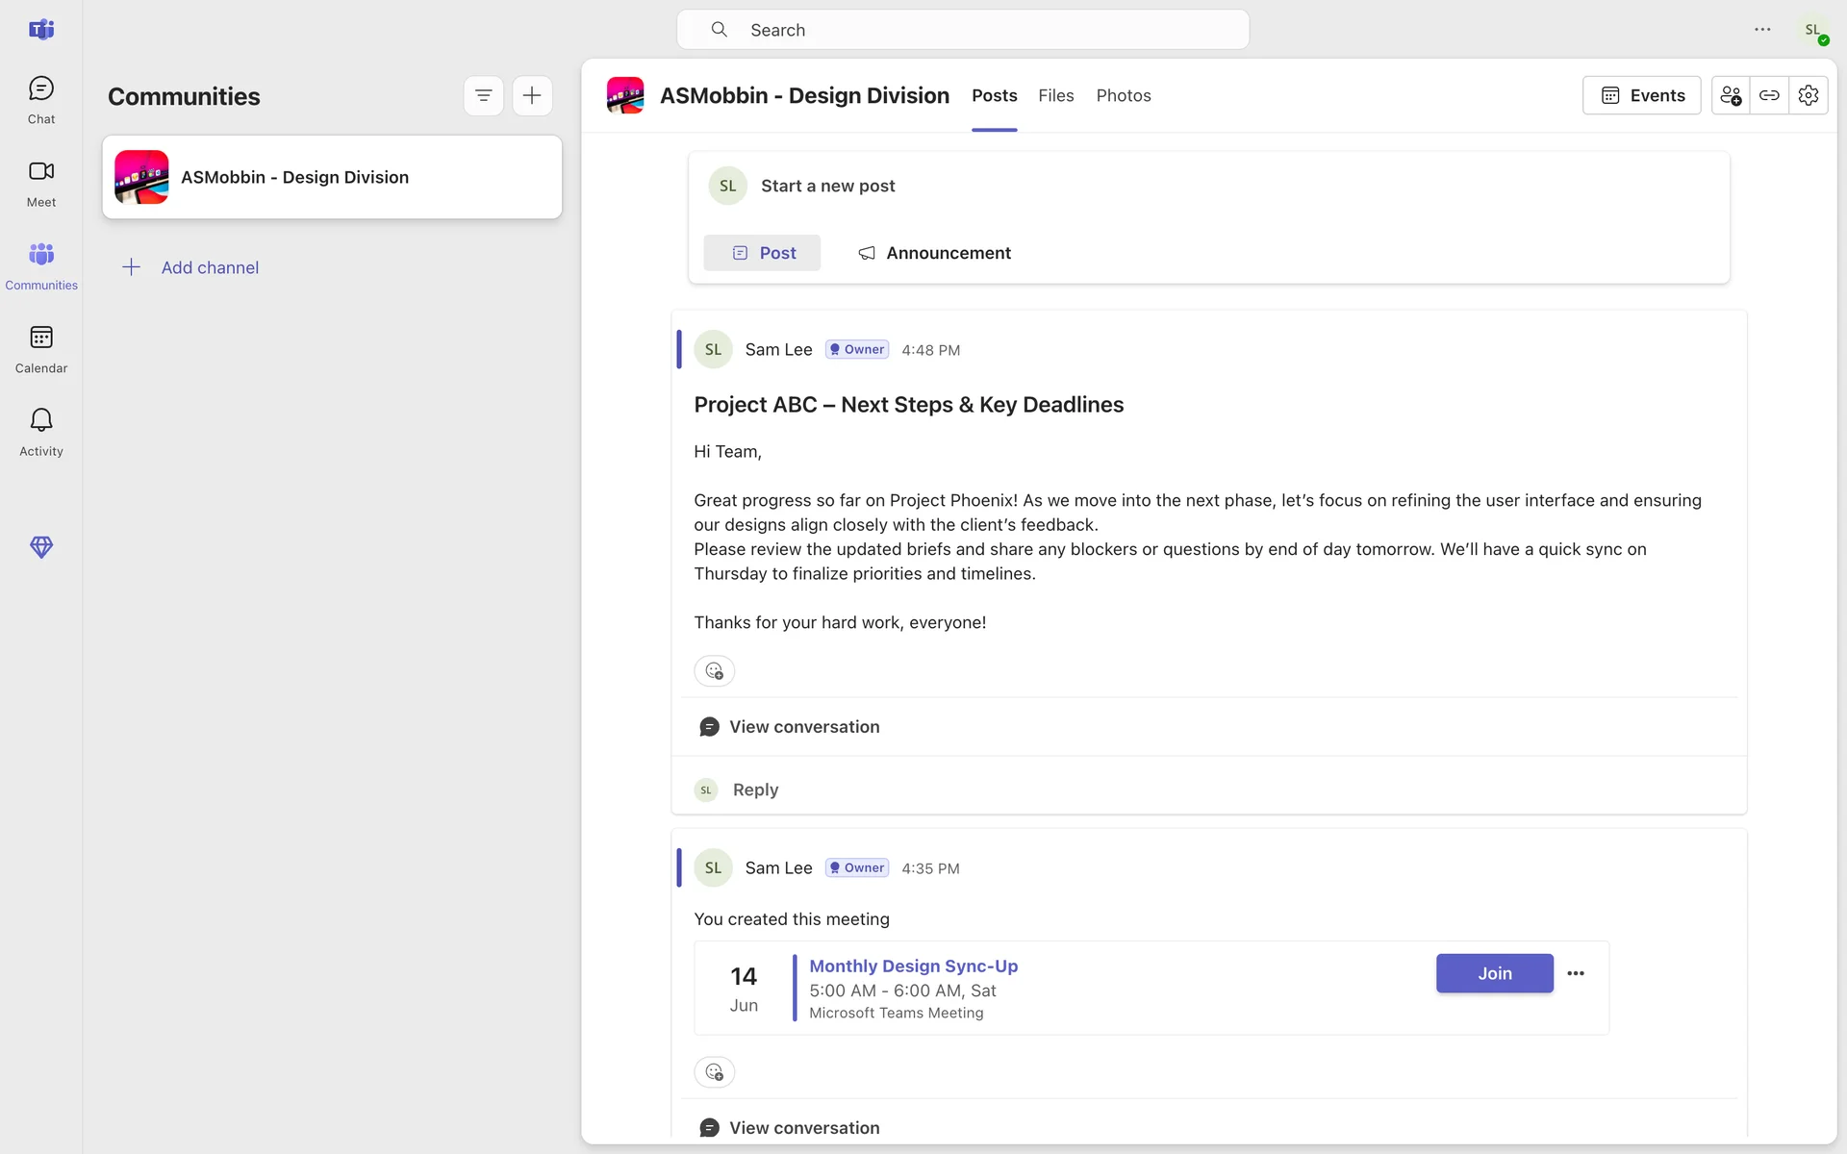Add reaction to Project ABC post

pos(715,671)
